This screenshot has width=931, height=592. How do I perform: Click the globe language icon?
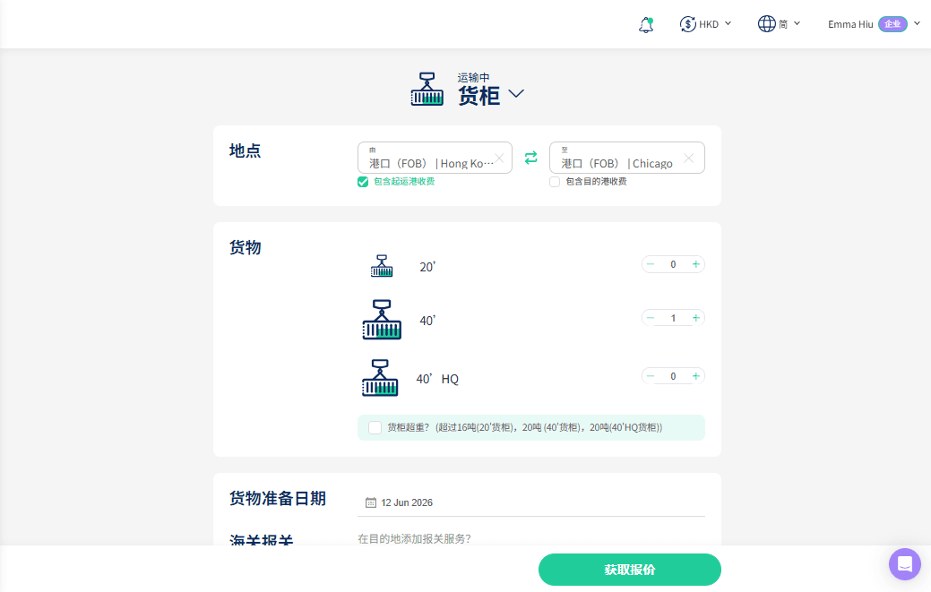click(766, 23)
